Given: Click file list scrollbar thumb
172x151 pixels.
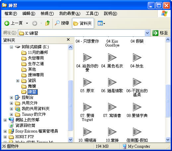Looking at the screenshot, I should point(168,101).
